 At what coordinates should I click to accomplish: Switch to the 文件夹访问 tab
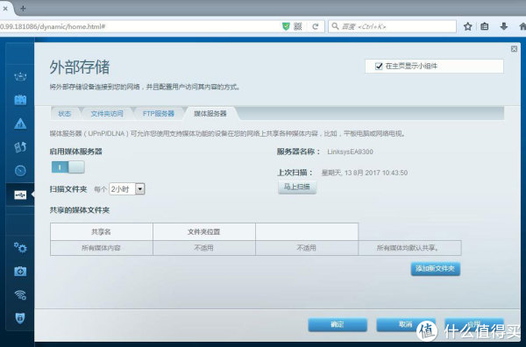tap(107, 114)
